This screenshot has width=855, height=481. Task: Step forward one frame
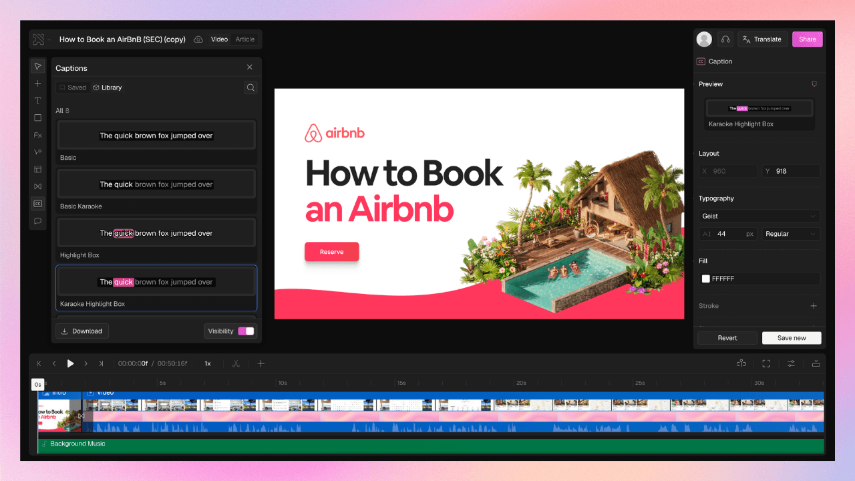[85, 363]
